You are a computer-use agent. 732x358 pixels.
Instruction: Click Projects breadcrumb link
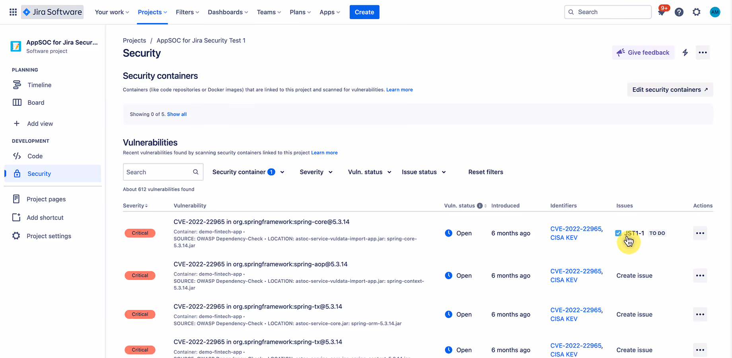click(x=134, y=41)
